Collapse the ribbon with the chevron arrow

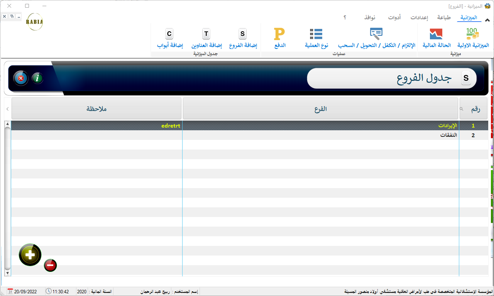[x=487, y=20]
